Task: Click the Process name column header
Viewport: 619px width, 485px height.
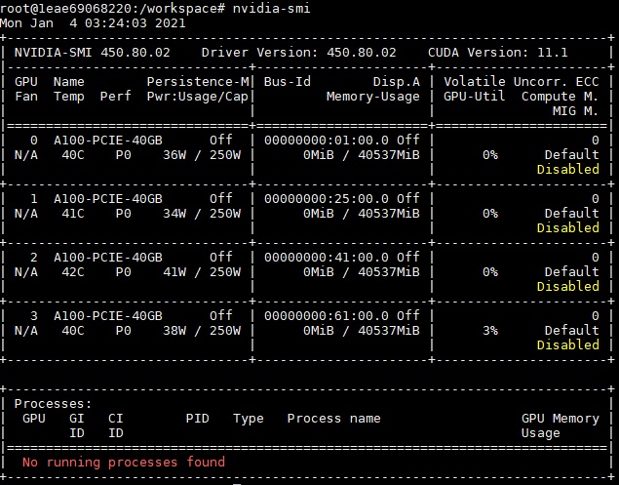Action: 334,419
